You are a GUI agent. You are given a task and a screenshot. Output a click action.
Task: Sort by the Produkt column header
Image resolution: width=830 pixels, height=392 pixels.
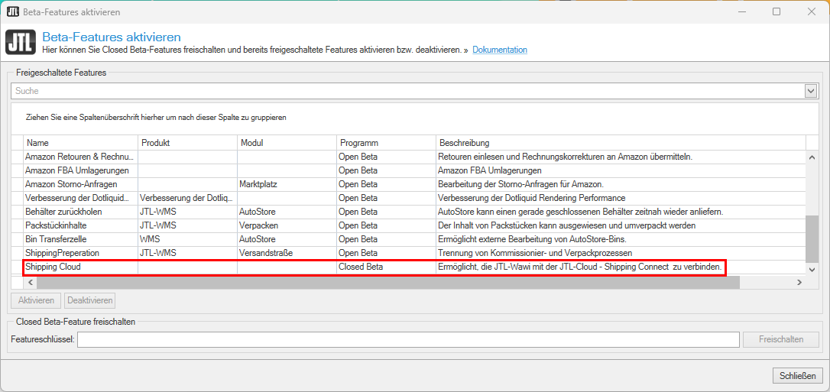[x=187, y=143]
